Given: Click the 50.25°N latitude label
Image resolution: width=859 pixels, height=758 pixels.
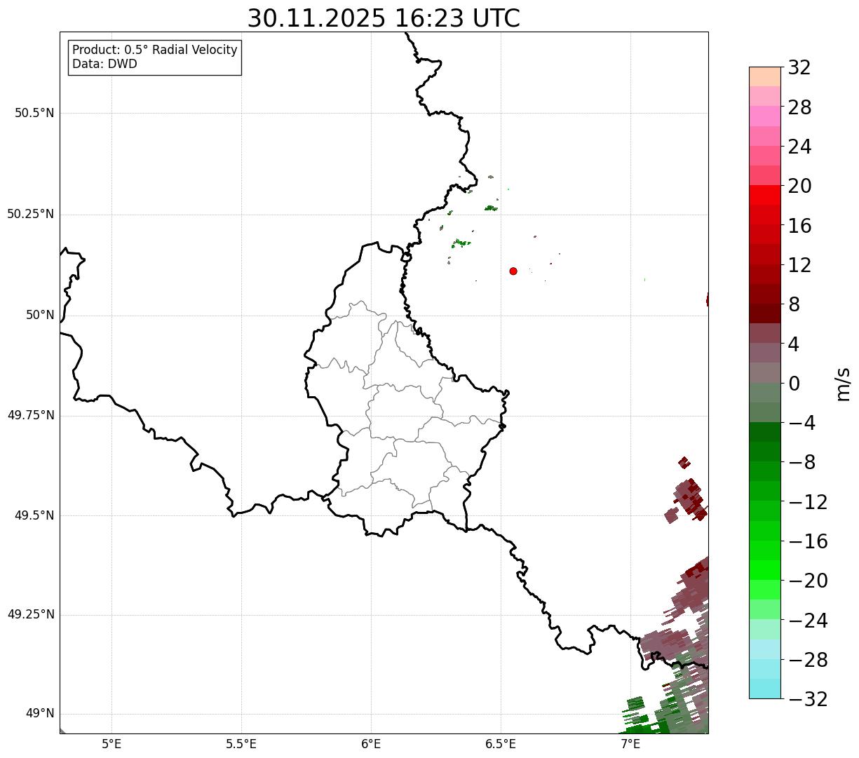Looking at the screenshot, I should (31, 214).
